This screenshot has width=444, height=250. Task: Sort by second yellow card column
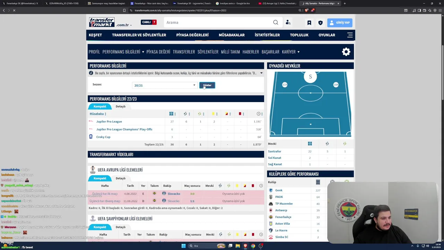pyautogui.click(x=228, y=114)
